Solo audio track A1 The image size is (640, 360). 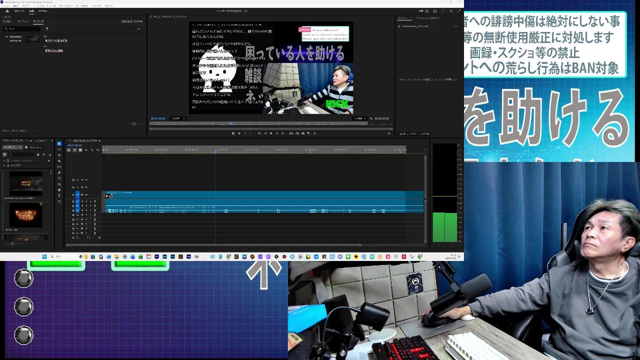(x=90, y=201)
